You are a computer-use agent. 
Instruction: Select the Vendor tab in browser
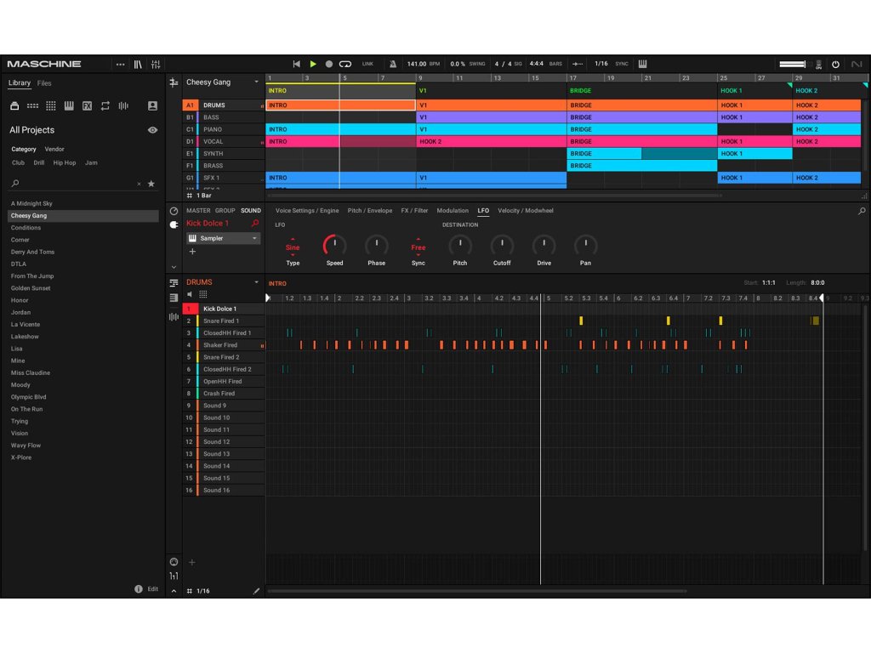(54, 150)
